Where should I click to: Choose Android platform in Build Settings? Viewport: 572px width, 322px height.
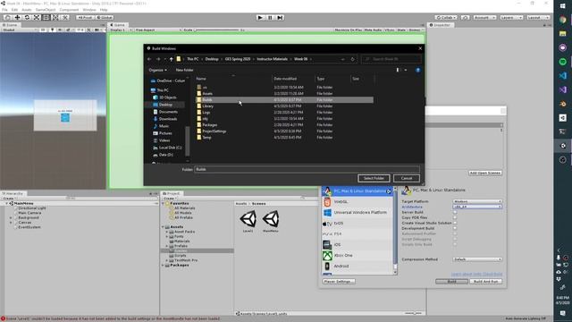coord(357,267)
